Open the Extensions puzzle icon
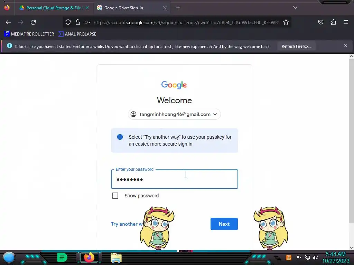354x265 pixels. 333,22
